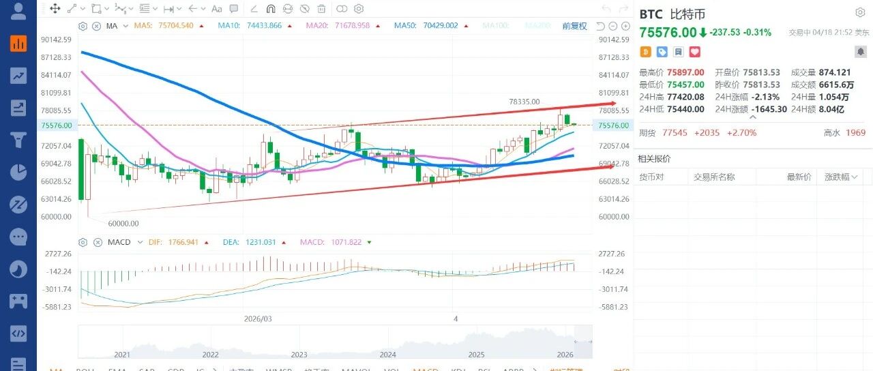This screenshot has height=371, width=873.
Task: Collapse the 24H stats chevron
Action: (753, 117)
